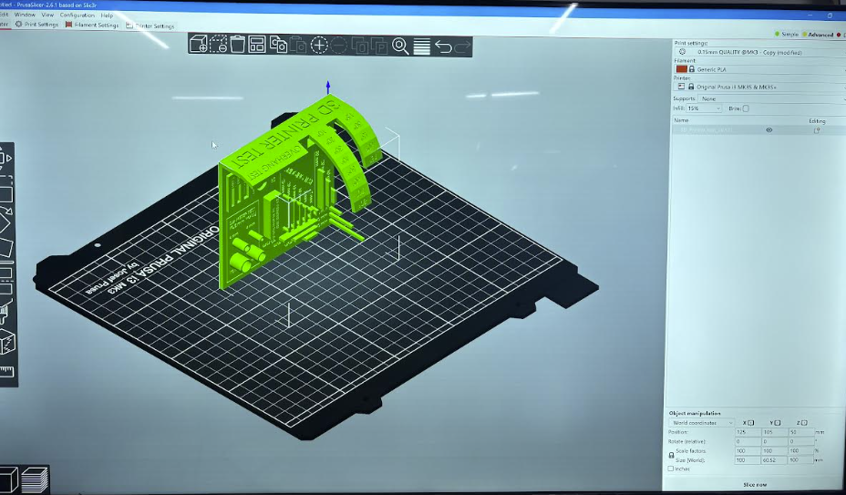Enable the Brim checkbox
Screen dimensions: 846x495
746,108
